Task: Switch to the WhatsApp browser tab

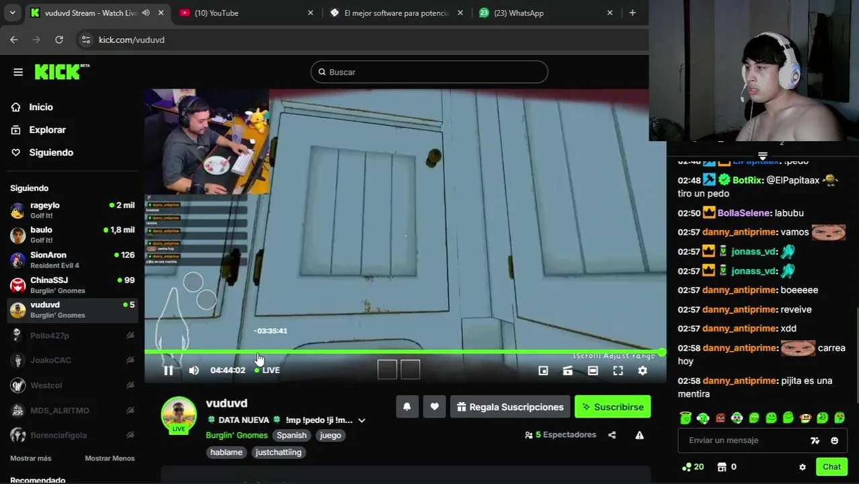Action: coord(546,13)
